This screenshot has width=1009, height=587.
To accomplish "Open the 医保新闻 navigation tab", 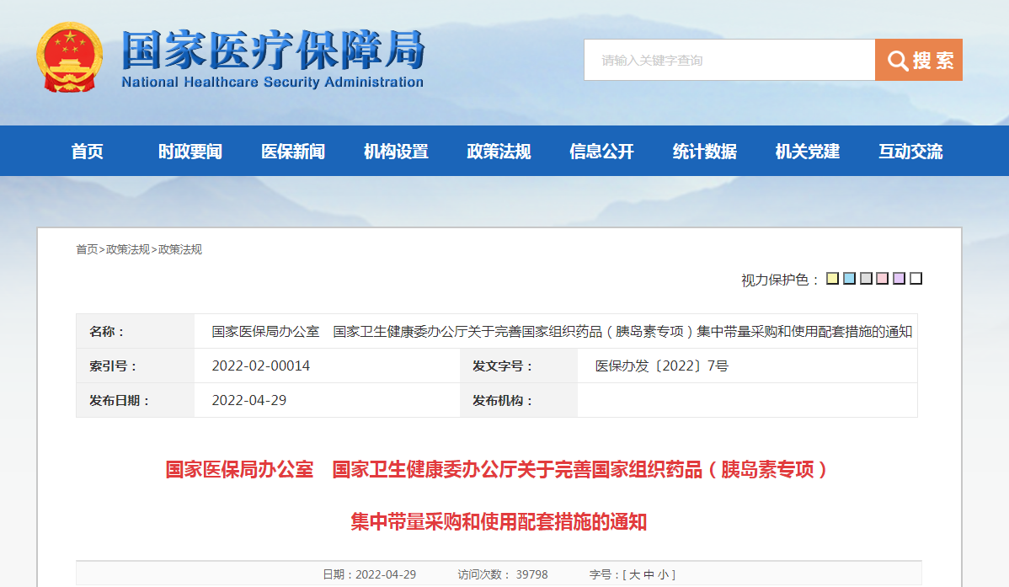I will click(293, 152).
